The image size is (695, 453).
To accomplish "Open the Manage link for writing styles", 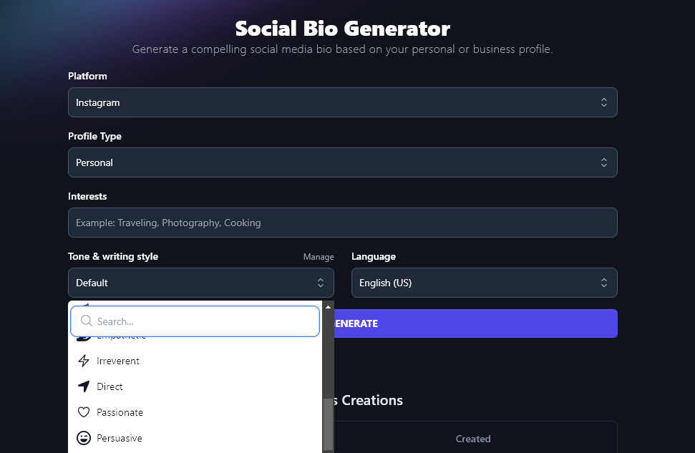I will (x=319, y=256).
